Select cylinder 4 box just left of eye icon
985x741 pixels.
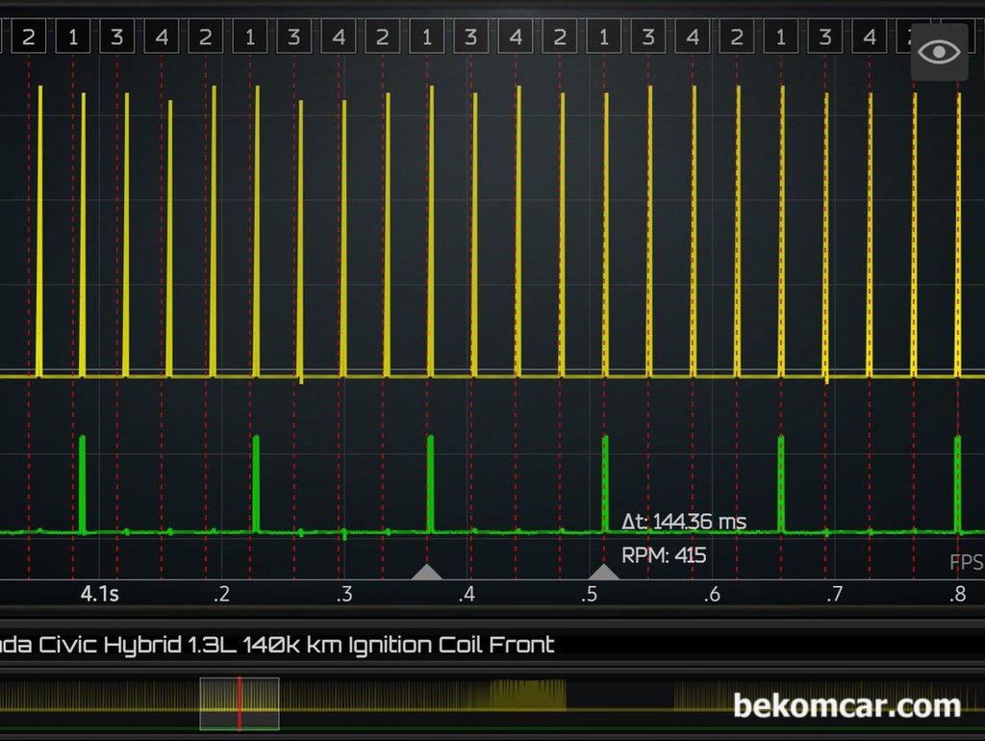coord(870,38)
